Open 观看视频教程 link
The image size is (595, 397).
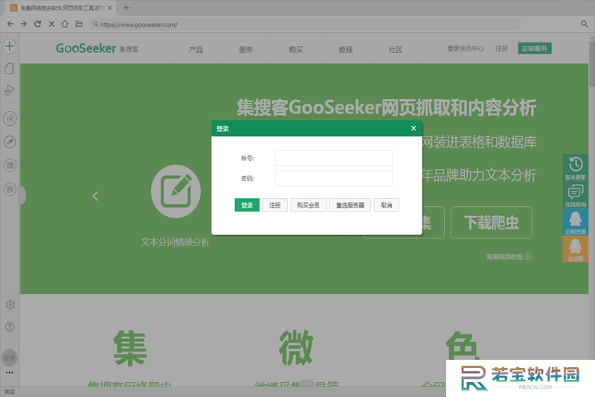pos(509,257)
